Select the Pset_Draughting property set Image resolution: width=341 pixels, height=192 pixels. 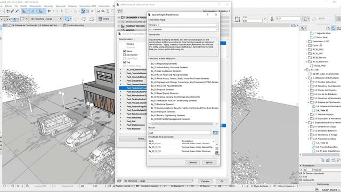135,81
